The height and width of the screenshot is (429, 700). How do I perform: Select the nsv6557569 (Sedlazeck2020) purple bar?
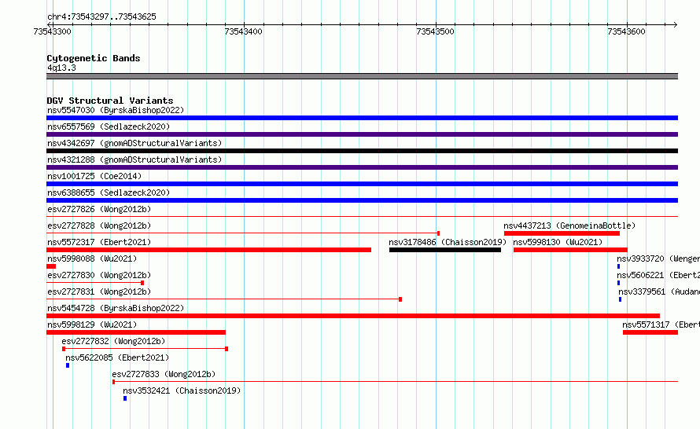pos(362,134)
